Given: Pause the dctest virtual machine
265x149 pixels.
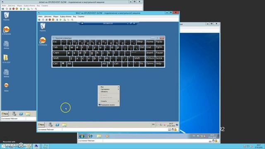Looking at the screenshot, I should coord(21,9).
